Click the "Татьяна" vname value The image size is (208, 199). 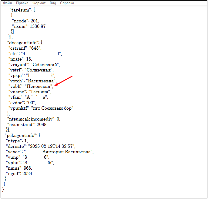[x=39, y=92]
